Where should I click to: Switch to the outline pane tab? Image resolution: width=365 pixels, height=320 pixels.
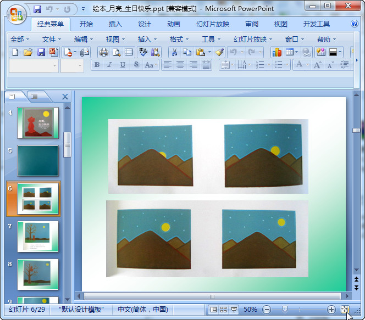point(35,96)
